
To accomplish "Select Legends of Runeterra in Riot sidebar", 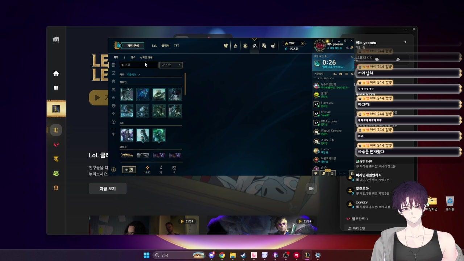I will (56, 188).
